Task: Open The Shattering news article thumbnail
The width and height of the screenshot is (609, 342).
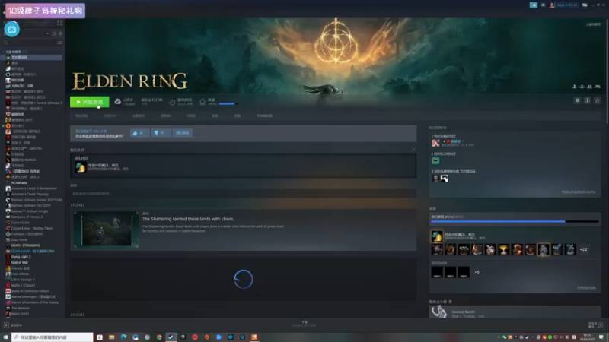Action: point(107,230)
